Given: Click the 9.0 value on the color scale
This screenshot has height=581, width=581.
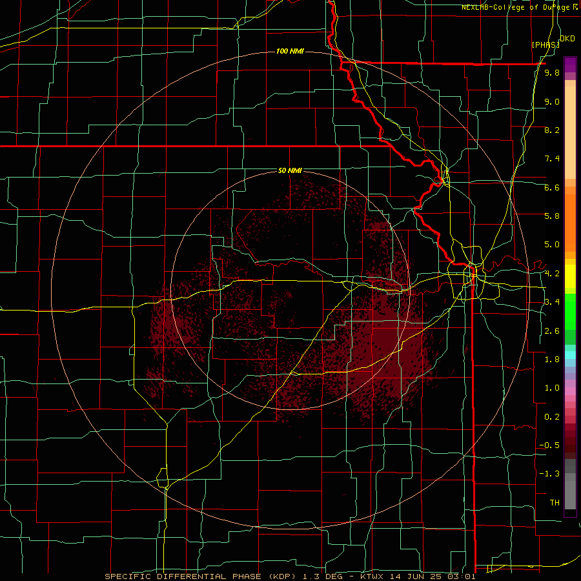Looking at the screenshot, I should coord(552,101).
